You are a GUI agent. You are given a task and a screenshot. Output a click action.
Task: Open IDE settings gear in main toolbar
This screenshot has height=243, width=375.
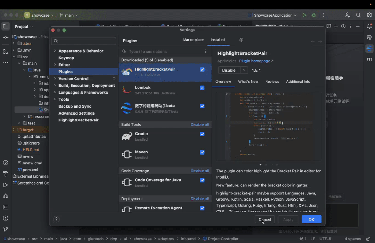(369, 15)
